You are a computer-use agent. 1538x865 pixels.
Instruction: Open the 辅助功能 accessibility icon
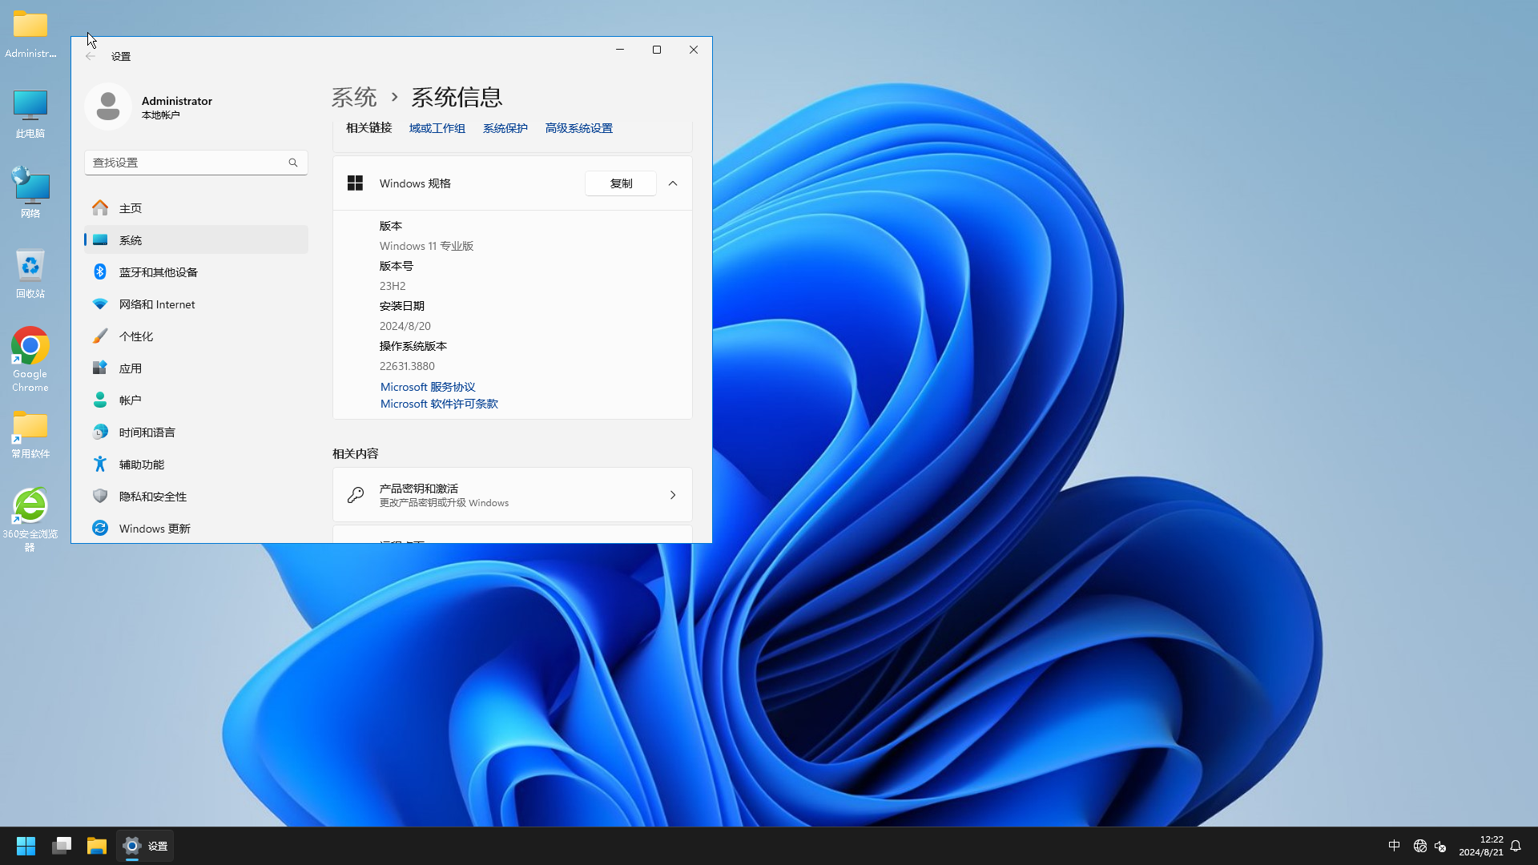coord(100,465)
